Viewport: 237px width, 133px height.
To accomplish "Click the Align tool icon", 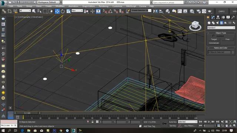I will click(161, 11).
